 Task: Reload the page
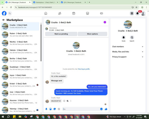pyautogui.click(x=11, y=7)
